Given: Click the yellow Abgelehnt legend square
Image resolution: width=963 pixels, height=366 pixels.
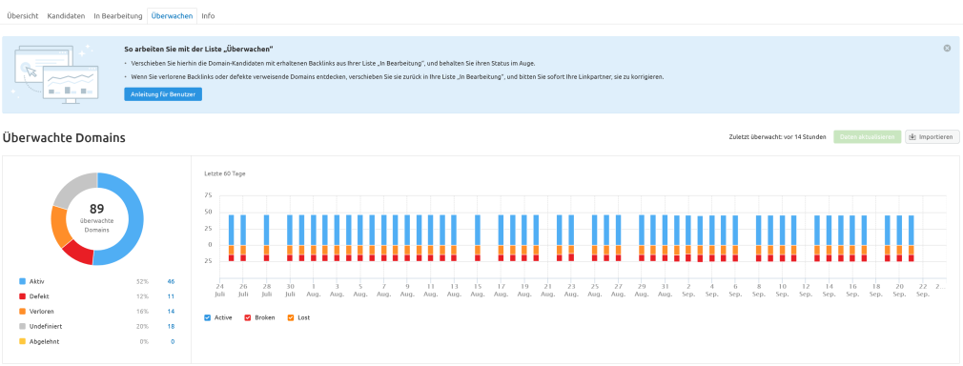Looking at the screenshot, I should tap(23, 341).
